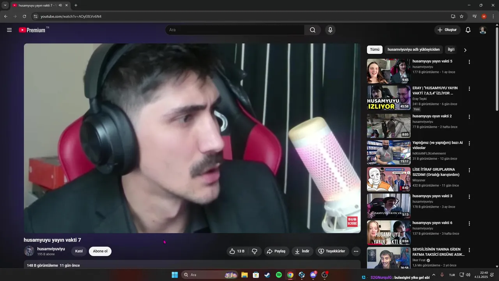Select husamviyuviyu adlı yükleyiciden chip
Image resolution: width=499 pixels, height=281 pixels.
point(414,50)
